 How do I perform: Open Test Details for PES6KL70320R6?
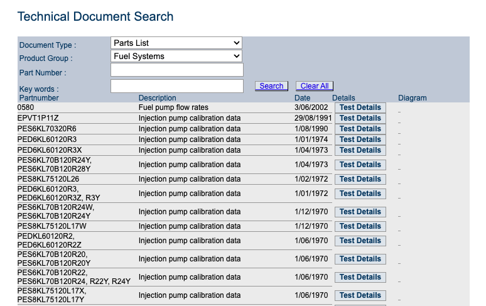coord(360,129)
